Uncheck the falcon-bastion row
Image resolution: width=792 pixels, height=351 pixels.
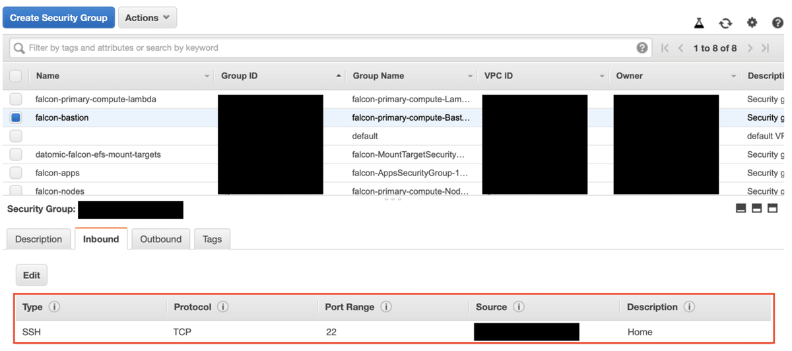tap(16, 117)
